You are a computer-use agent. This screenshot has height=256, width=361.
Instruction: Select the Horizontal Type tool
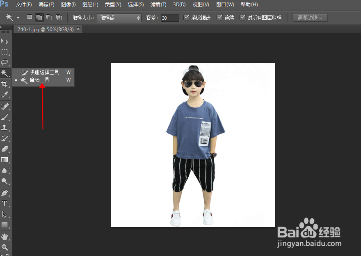click(x=5, y=204)
